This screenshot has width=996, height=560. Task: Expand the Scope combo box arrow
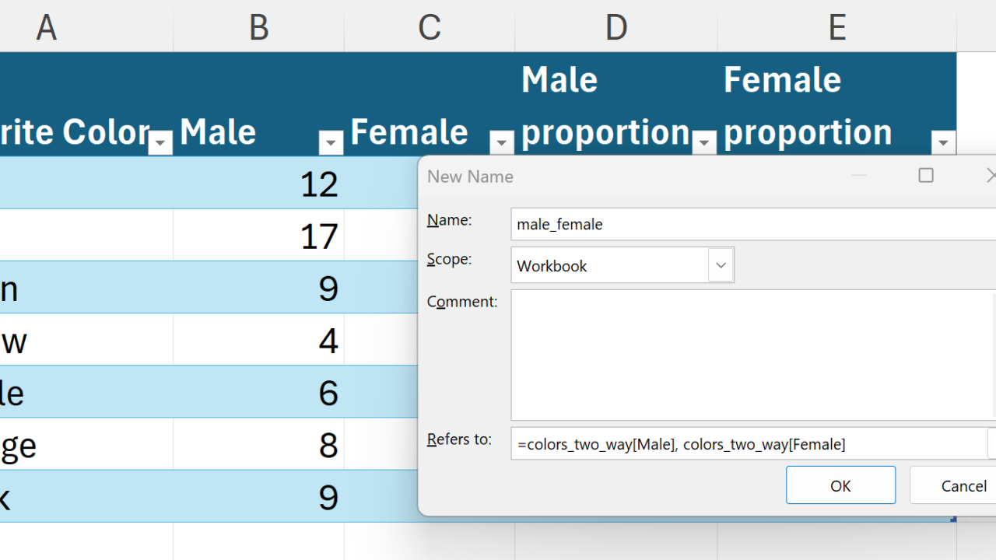[721, 265]
